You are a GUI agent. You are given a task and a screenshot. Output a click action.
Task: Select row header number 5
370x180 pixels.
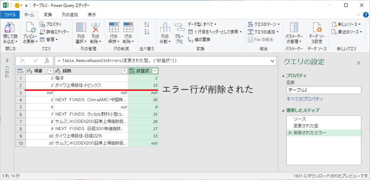point(21,107)
